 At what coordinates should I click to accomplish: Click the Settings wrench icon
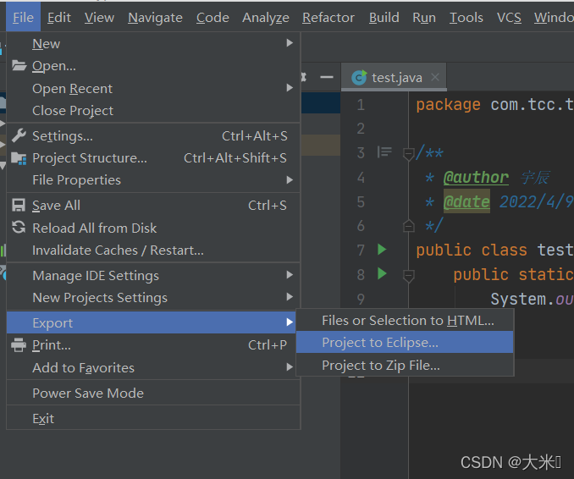click(19, 135)
